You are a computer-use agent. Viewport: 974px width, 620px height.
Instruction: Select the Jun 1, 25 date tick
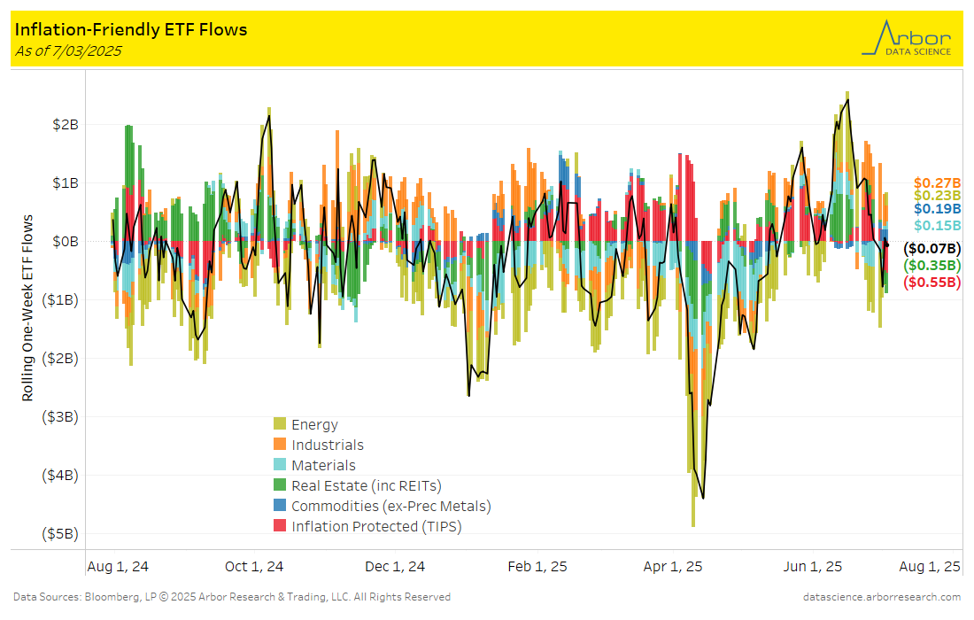click(812, 567)
